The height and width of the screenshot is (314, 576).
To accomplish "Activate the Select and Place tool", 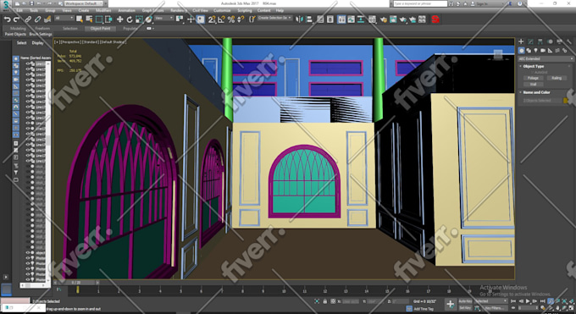I will click(149, 19).
